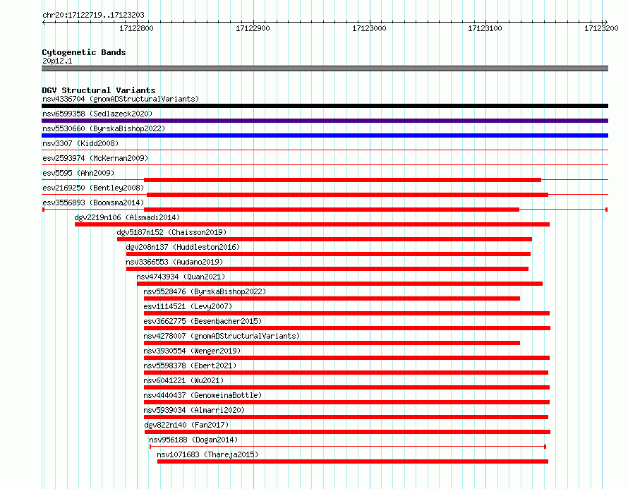
Task: Click the thin red Kidd2008 variant line
Action: 325,150
